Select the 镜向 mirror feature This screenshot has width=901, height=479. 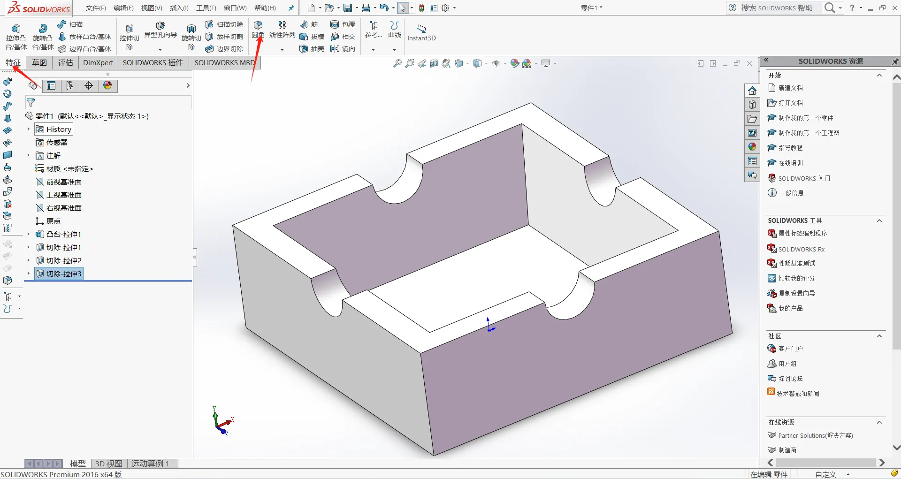(343, 49)
